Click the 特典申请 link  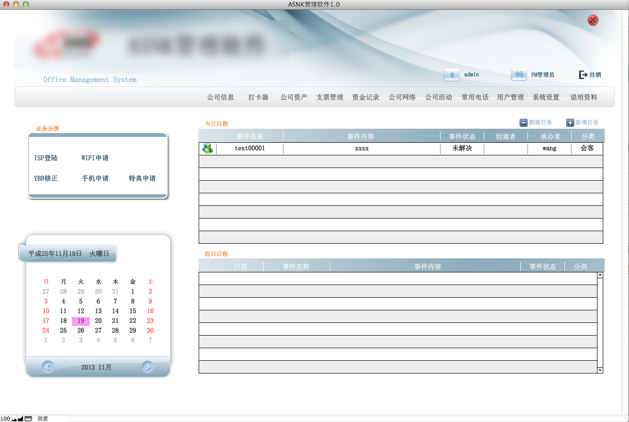coord(142,178)
